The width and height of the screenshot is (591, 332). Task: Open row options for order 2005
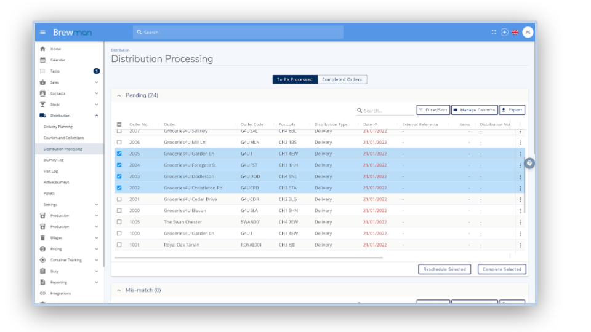tap(520, 154)
